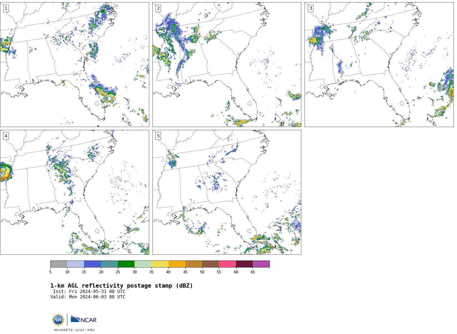Select the light lavender 10-15 dBZ swatch
This screenshot has height=334, width=457.
pos(75,264)
